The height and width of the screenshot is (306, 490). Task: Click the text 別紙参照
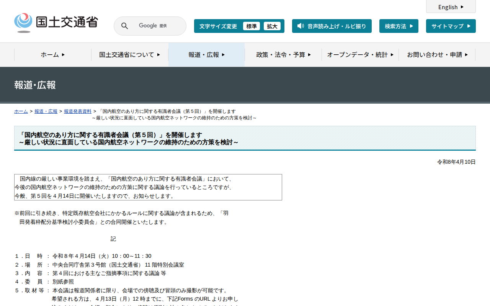point(63,282)
